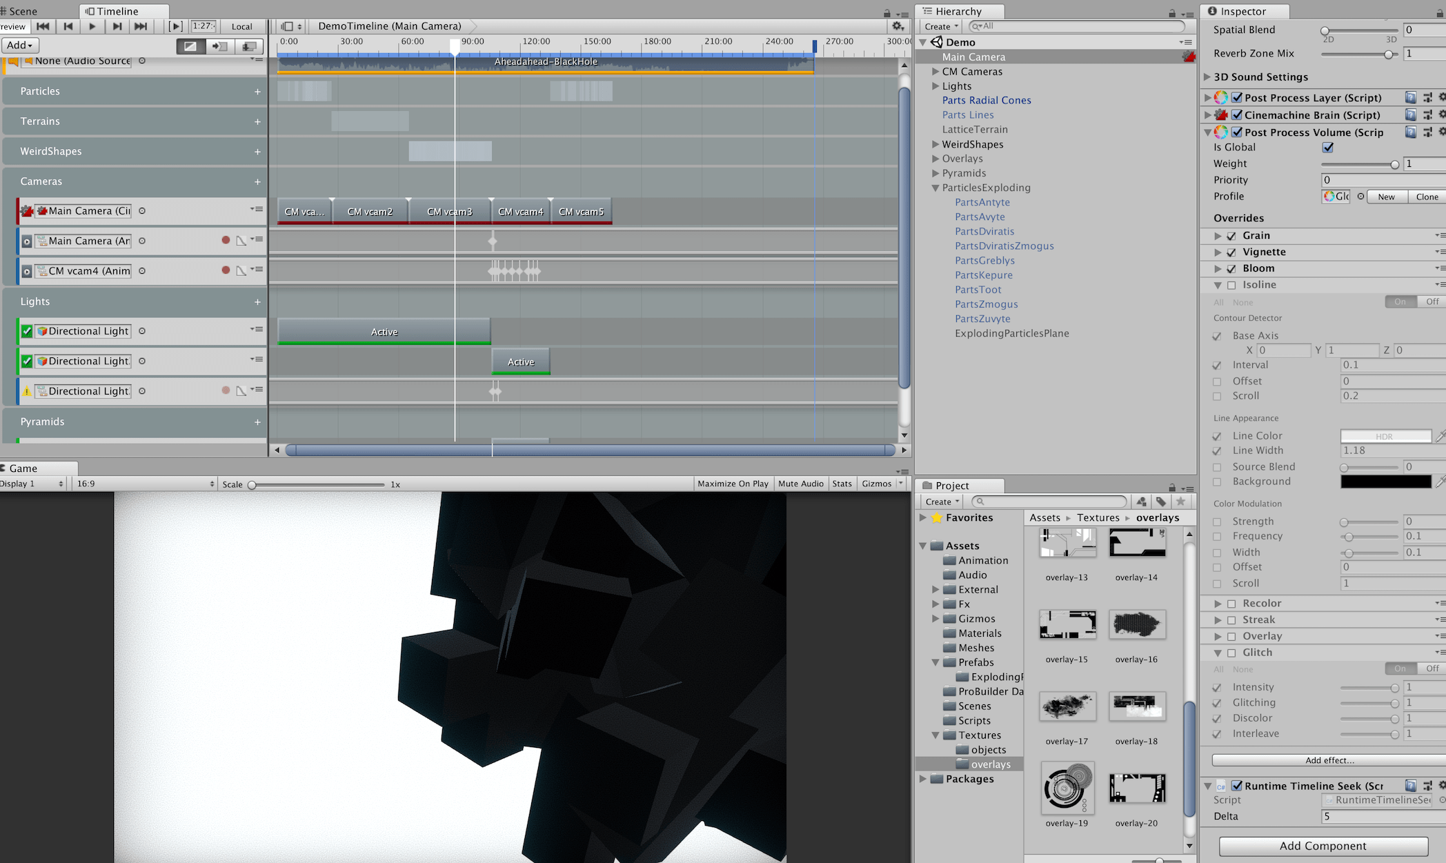Screen dimensions: 1446x863
Task: Collapse ParticlesExploding in the Hierarchy
Action: [935, 188]
